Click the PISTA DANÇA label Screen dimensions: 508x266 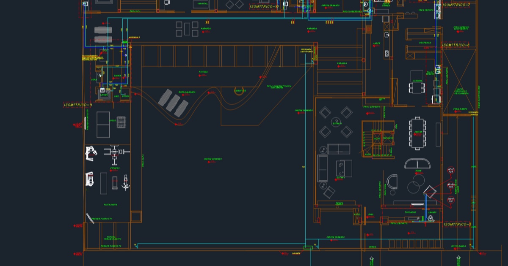(x=110, y=205)
